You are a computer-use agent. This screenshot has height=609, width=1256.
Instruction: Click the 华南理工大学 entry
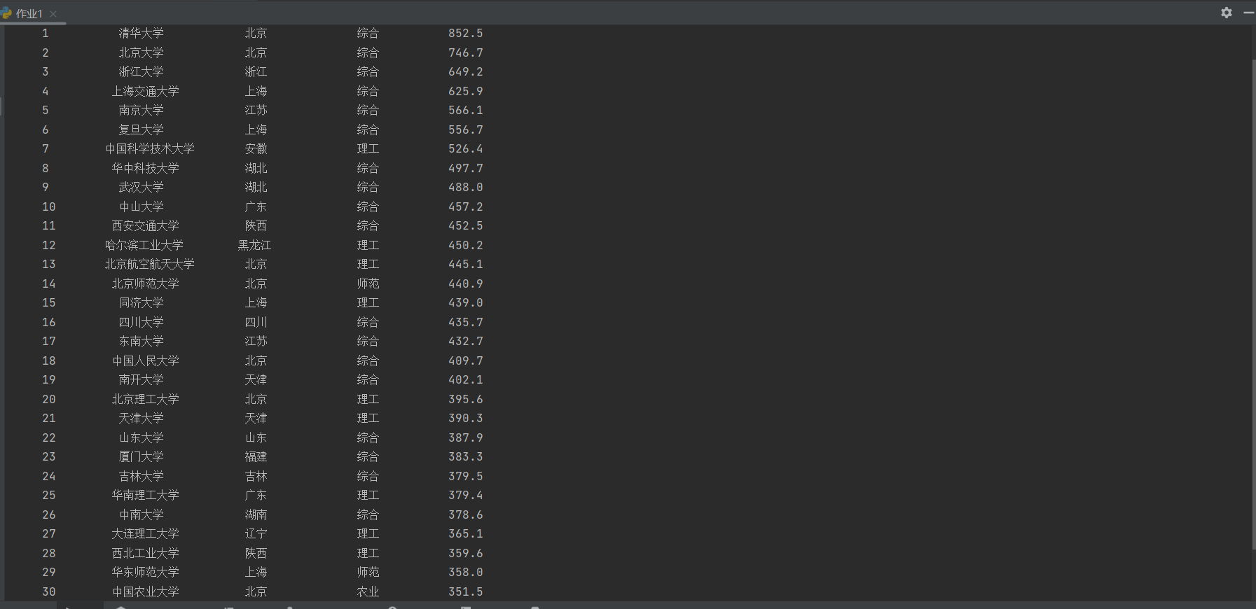point(145,495)
